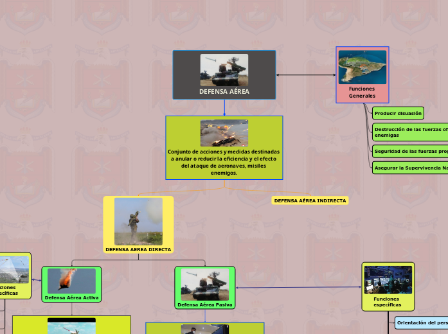The width and height of the screenshot is (448, 334).
Task: Open the Destrucción de las fuerzas node
Action: coord(410,132)
